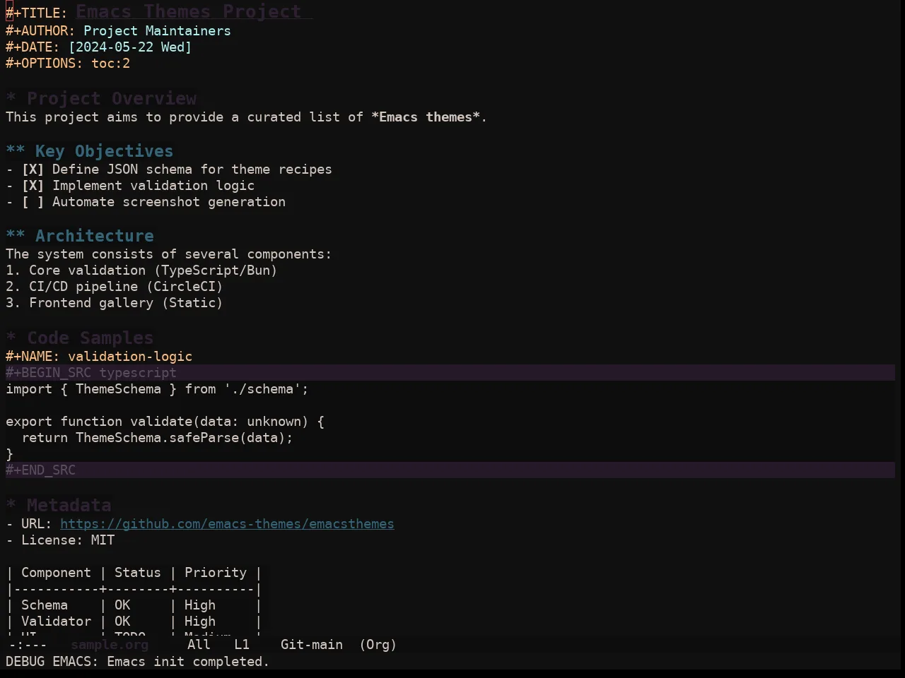
Task: Click the Schema cell in the table
Action: pos(45,605)
